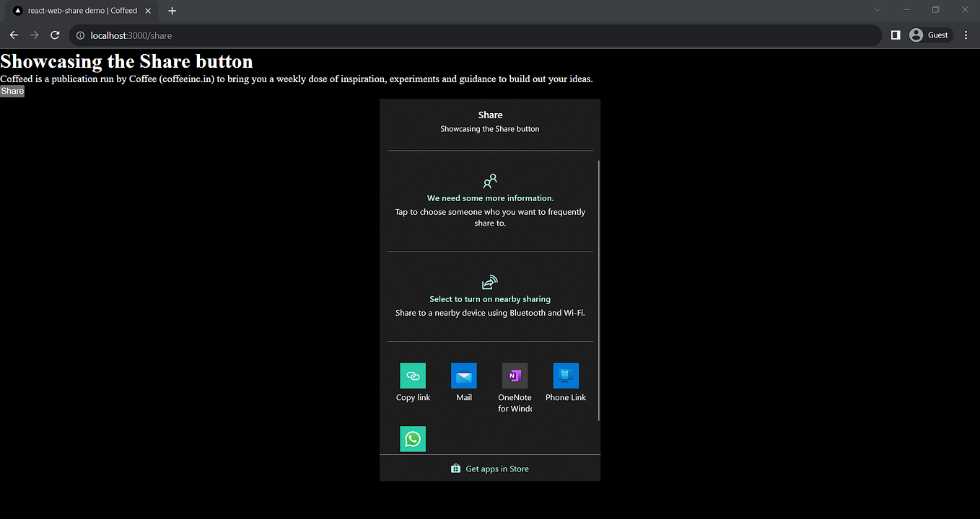Share via the Mail app
The width and height of the screenshot is (980, 519).
(463, 383)
